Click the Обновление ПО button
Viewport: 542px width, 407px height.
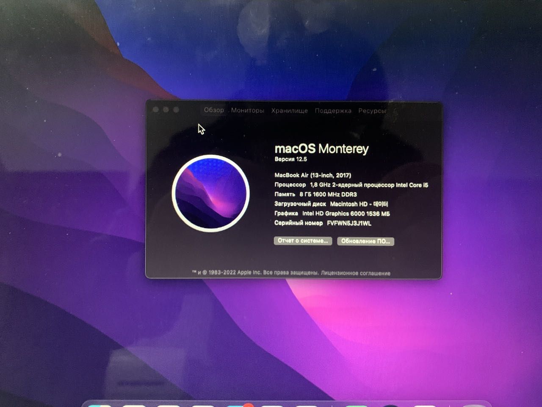pos(365,241)
